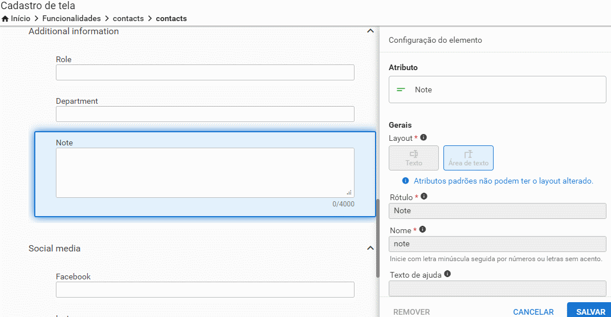Click the Nome info icon

click(x=422, y=229)
